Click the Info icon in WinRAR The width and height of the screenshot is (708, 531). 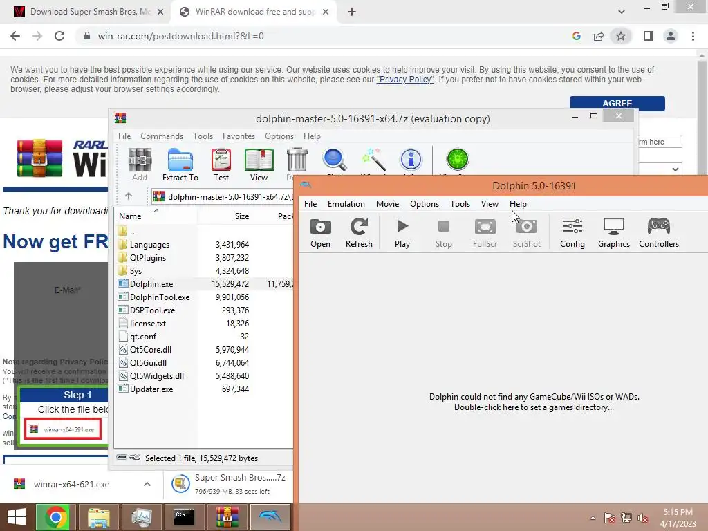point(411,160)
